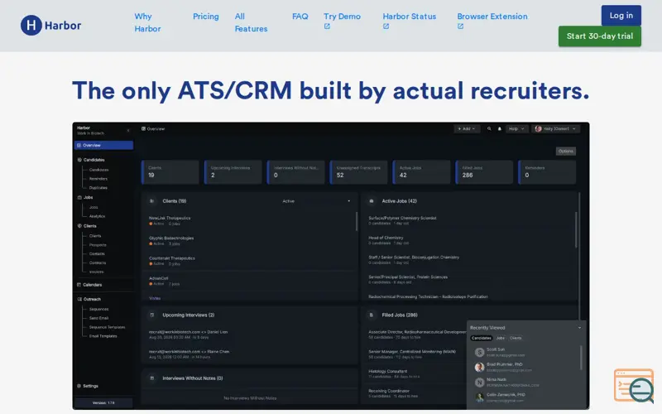The height and width of the screenshot is (414, 662).
Task: Click the Calendars icon in the sidebar
Action: pos(79,285)
